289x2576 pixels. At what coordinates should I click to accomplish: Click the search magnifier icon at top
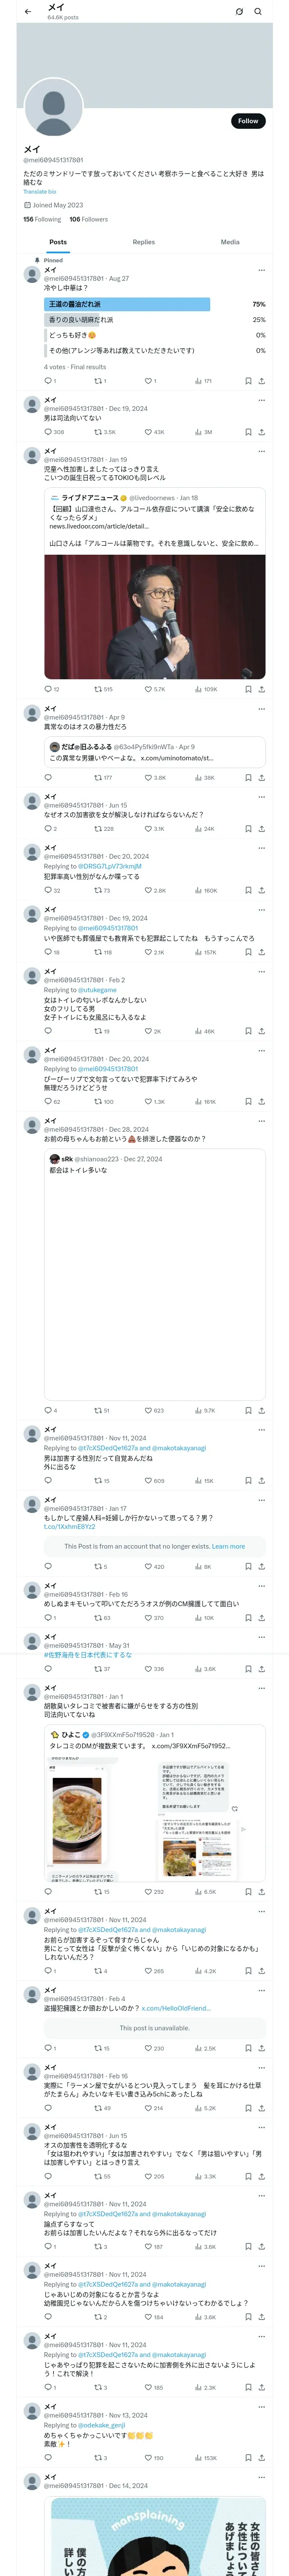[x=258, y=12]
